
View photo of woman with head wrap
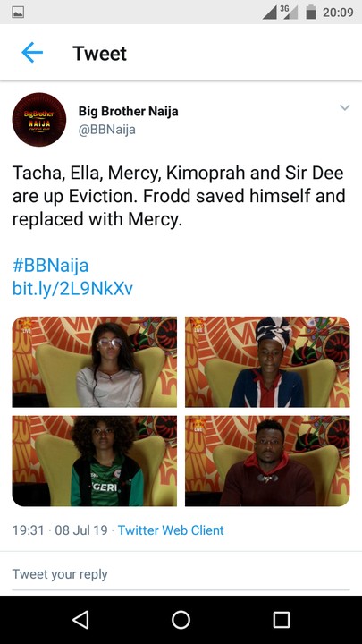[x=267, y=362]
